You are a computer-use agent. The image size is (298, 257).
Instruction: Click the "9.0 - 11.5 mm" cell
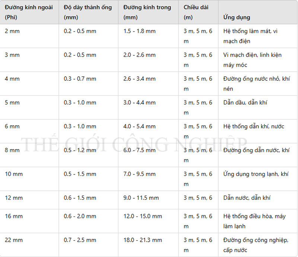click(141, 198)
